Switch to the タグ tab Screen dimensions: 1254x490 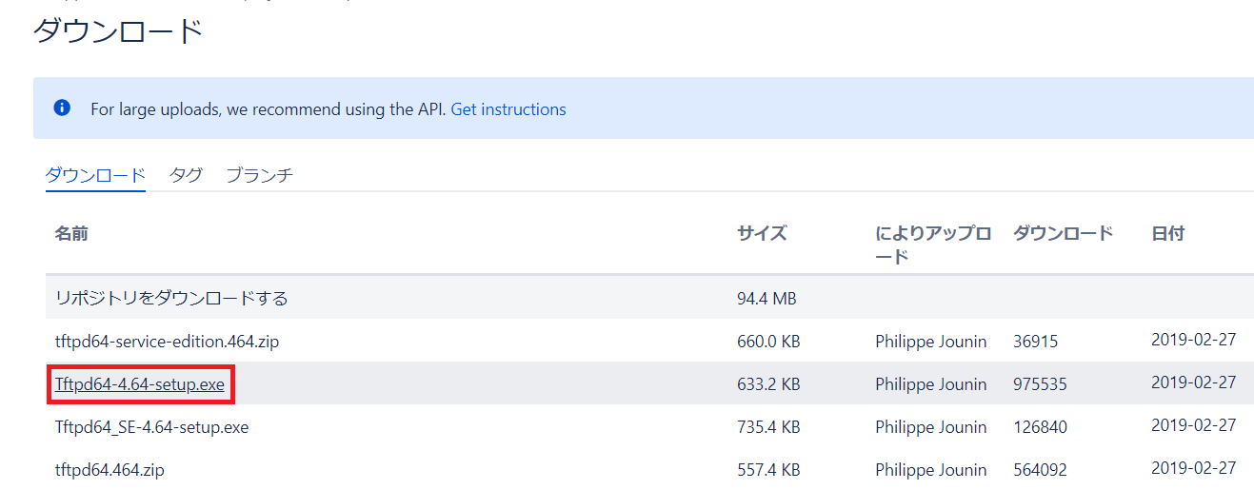pyautogui.click(x=186, y=175)
